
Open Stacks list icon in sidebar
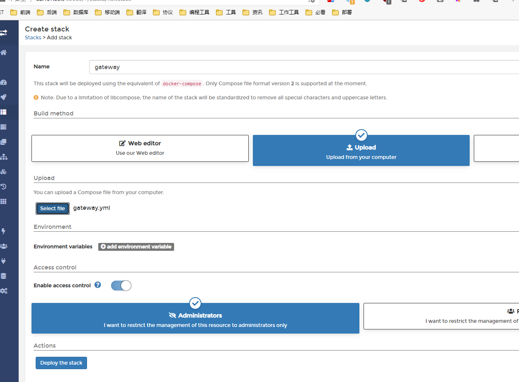click(x=3, y=112)
